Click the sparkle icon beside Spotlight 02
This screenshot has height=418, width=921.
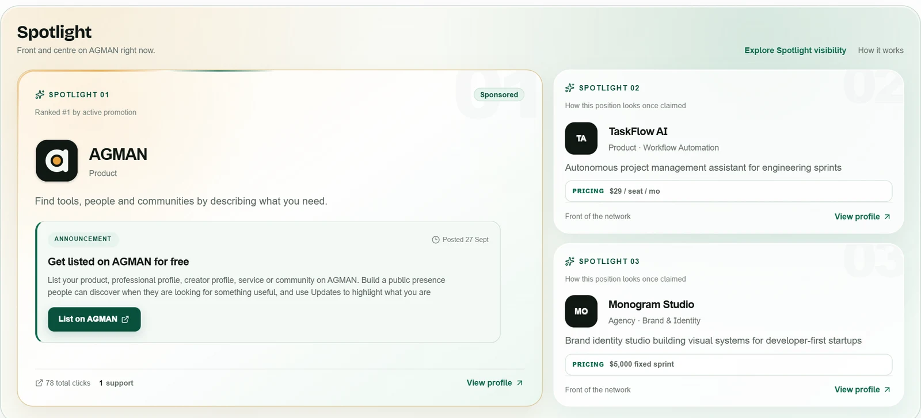[x=570, y=88]
